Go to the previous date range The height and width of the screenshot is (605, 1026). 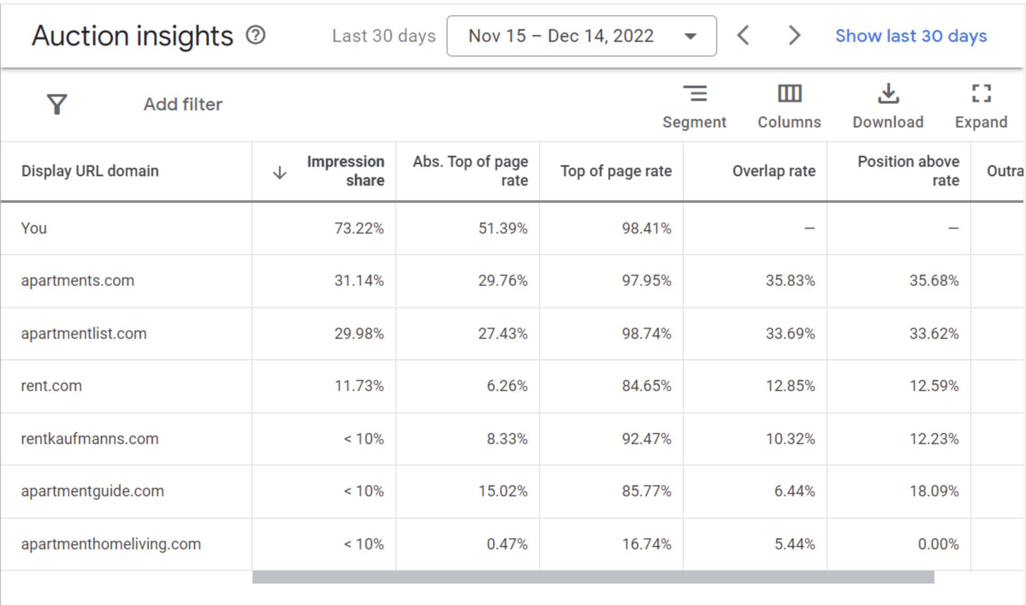[x=743, y=36]
